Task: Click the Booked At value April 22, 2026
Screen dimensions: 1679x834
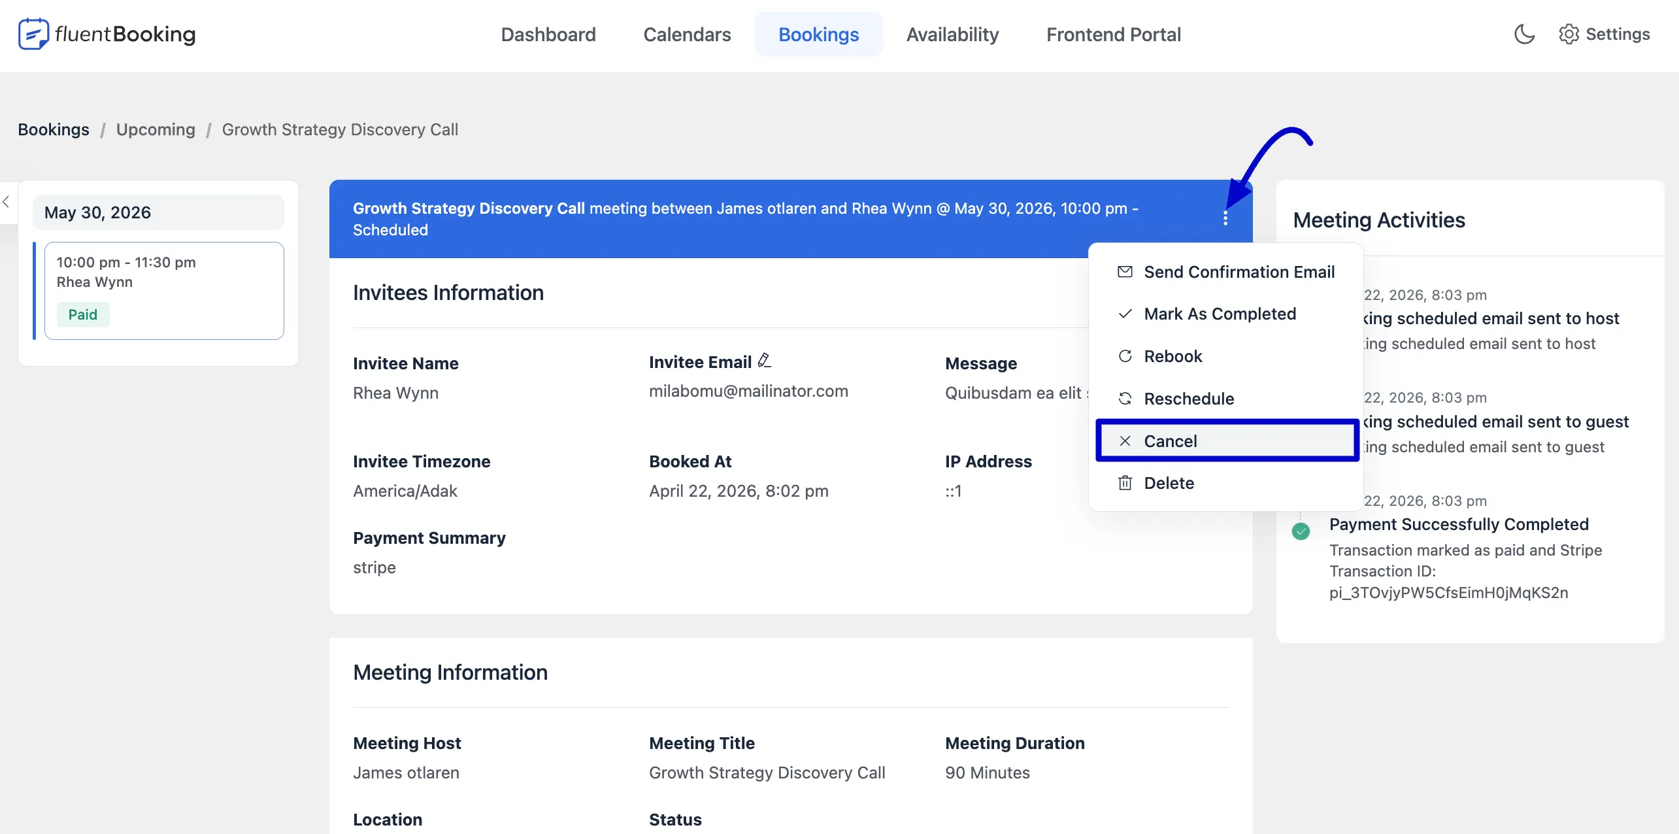Action: pos(739,491)
